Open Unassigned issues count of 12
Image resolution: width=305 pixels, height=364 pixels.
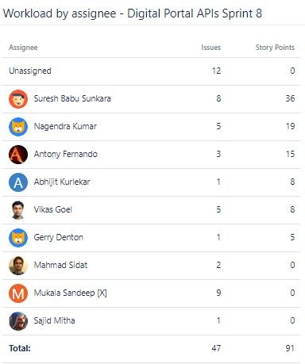pos(216,71)
